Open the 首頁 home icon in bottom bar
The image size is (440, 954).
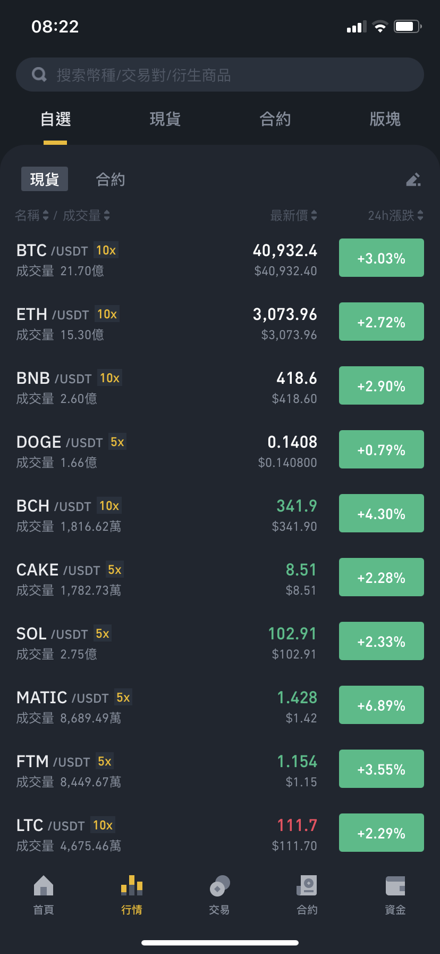[x=44, y=886]
